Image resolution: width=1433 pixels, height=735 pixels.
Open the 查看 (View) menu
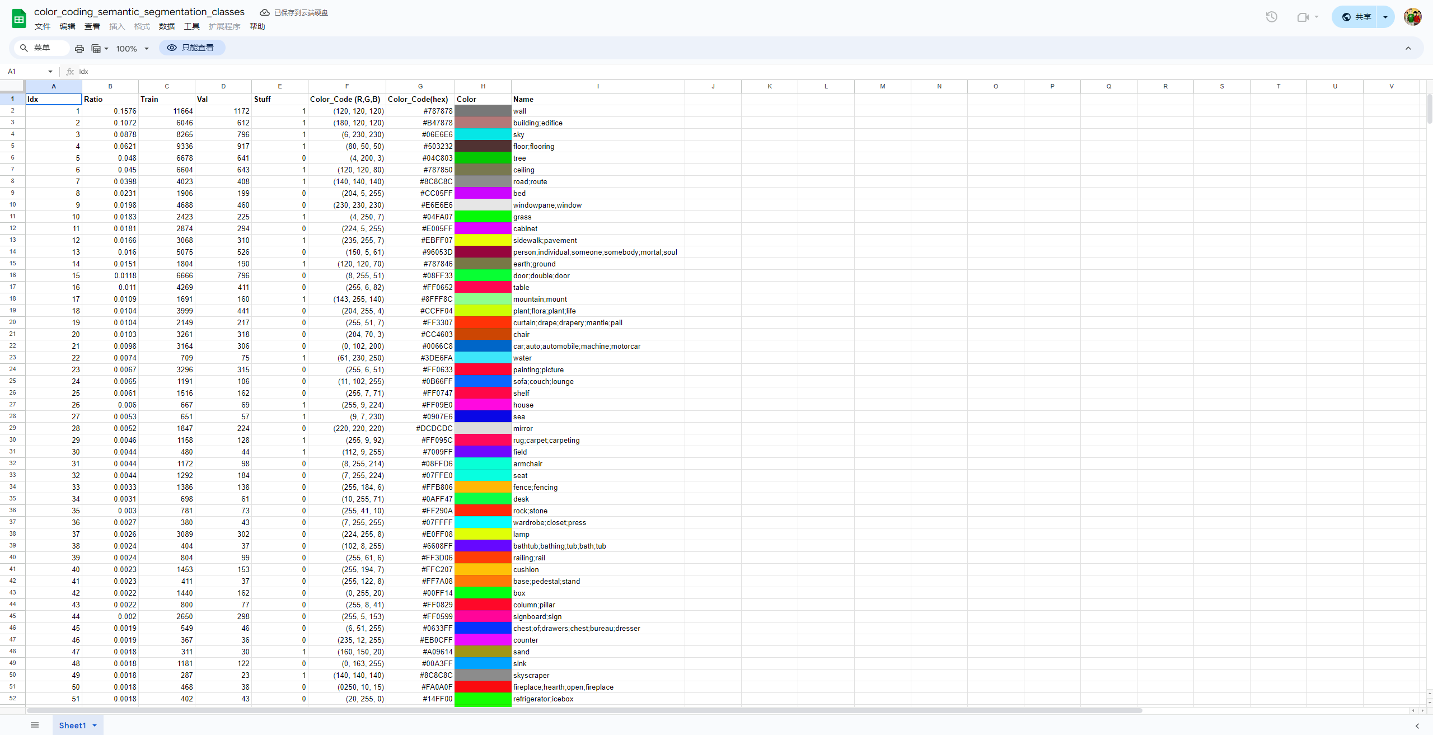(x=92, y=26)
